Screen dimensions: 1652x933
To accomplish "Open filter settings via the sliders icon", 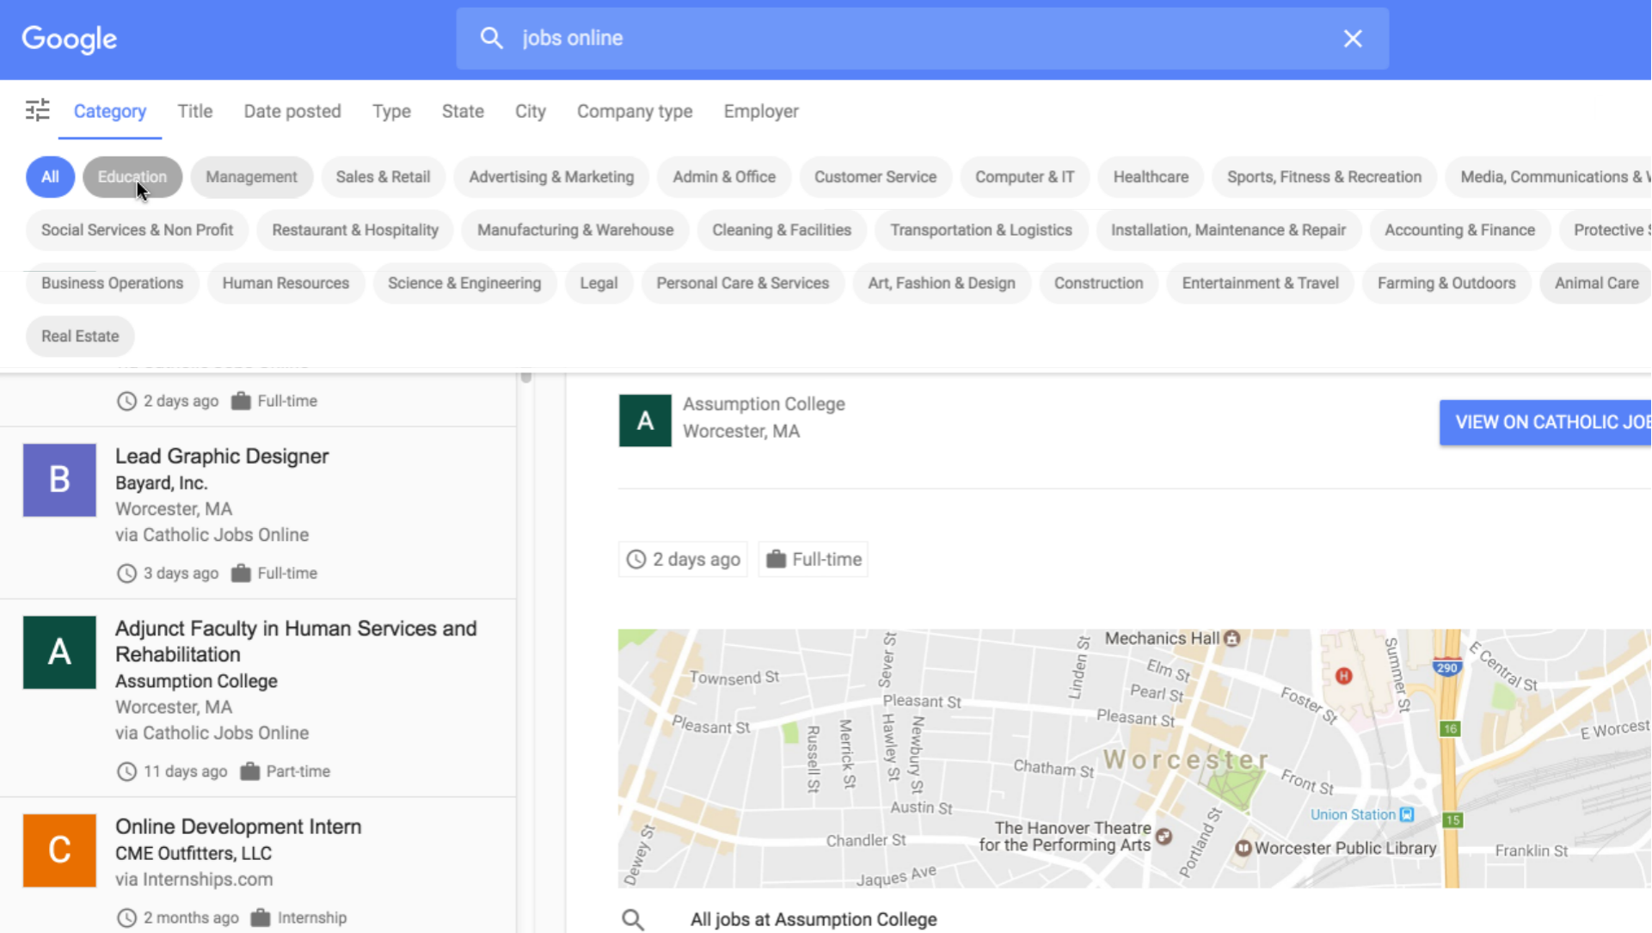I will coord(36,110).
